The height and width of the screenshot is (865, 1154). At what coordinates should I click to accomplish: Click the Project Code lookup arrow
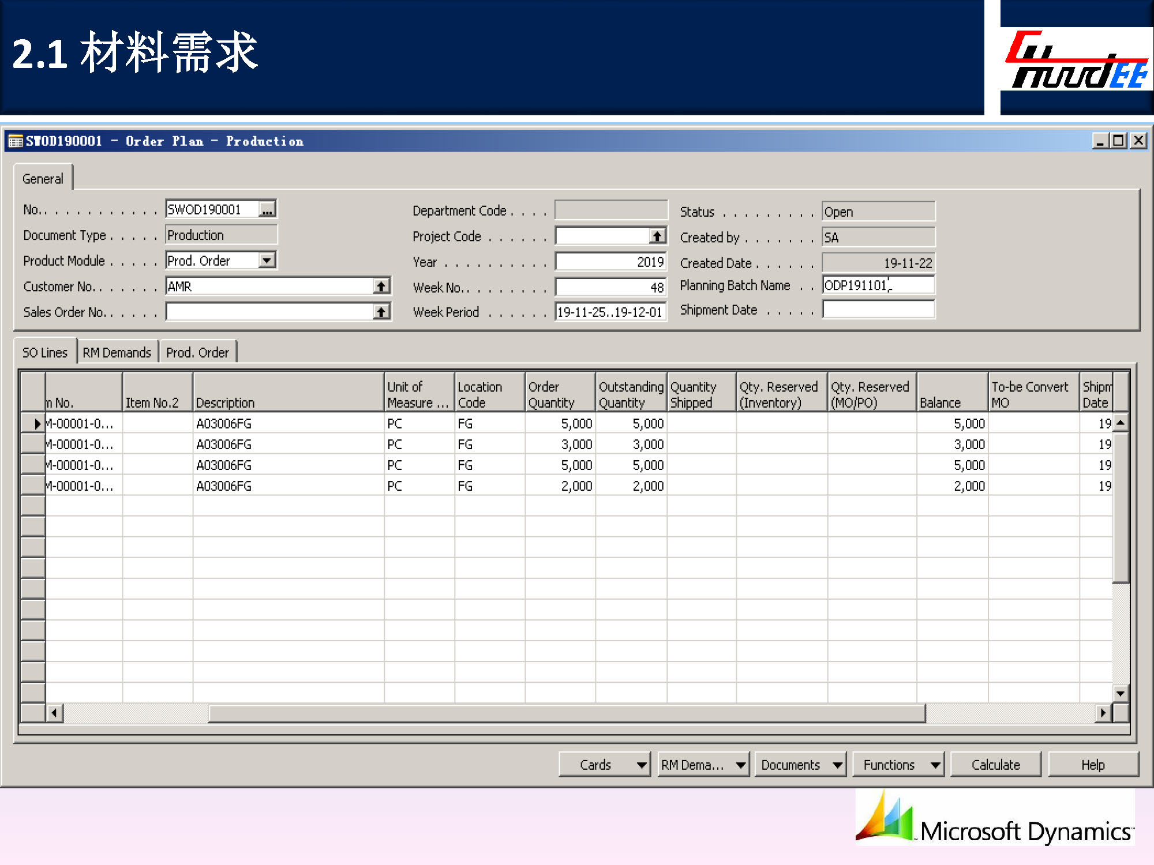coord(657,236)
